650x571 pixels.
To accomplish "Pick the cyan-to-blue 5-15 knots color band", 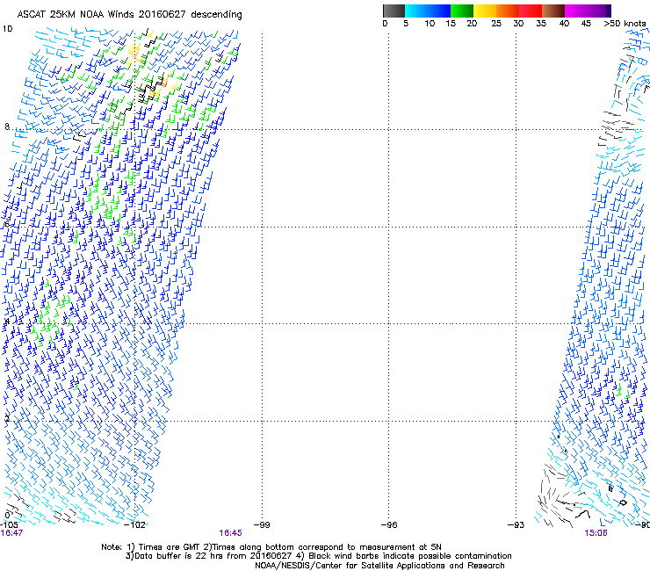I will click(428, 11).
